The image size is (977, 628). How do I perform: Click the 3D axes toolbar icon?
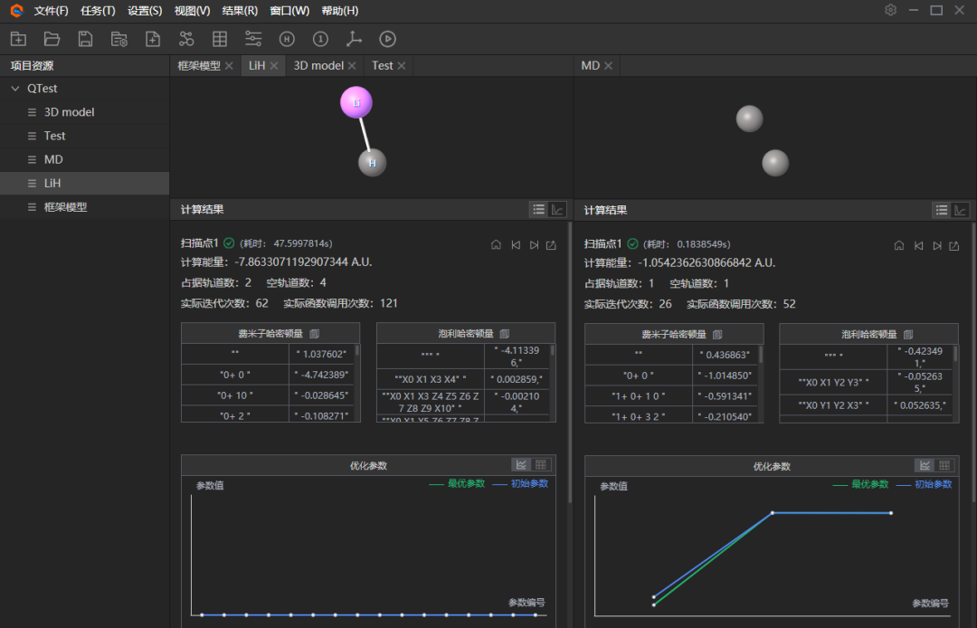pos(354,39)
